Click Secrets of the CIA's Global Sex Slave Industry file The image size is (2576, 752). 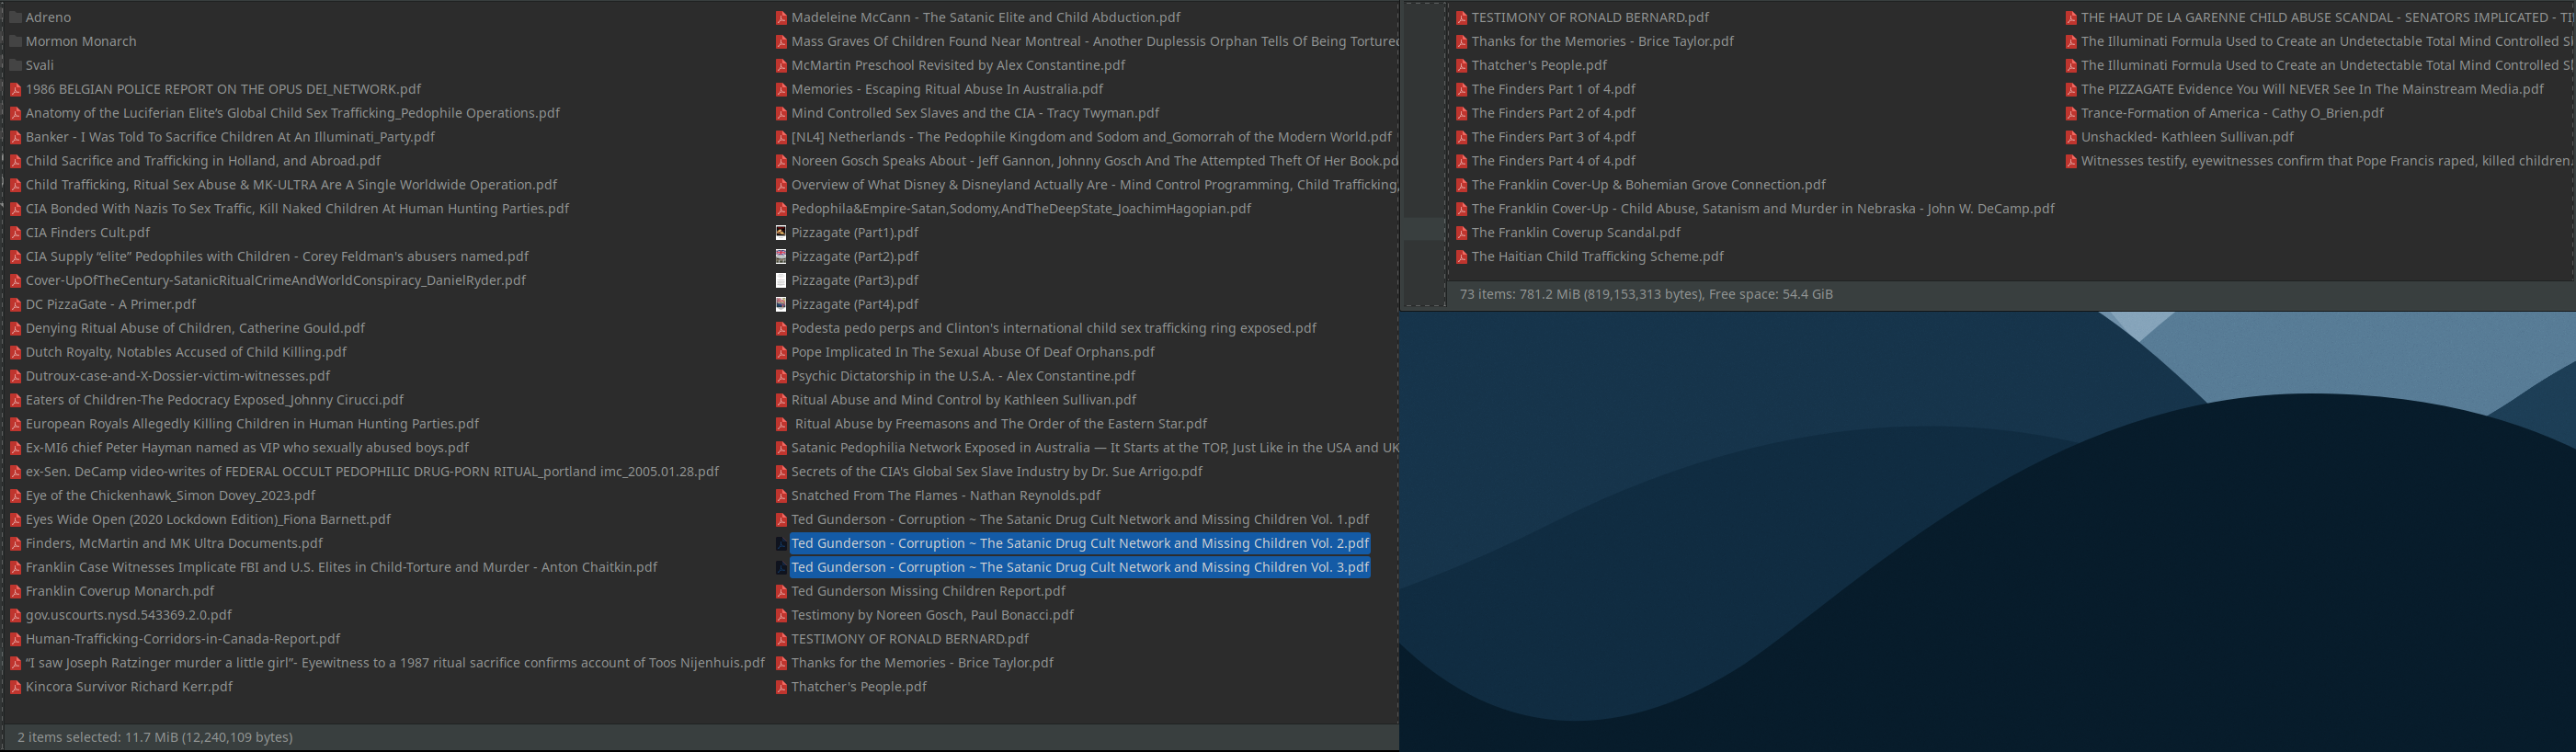[996, 472]
